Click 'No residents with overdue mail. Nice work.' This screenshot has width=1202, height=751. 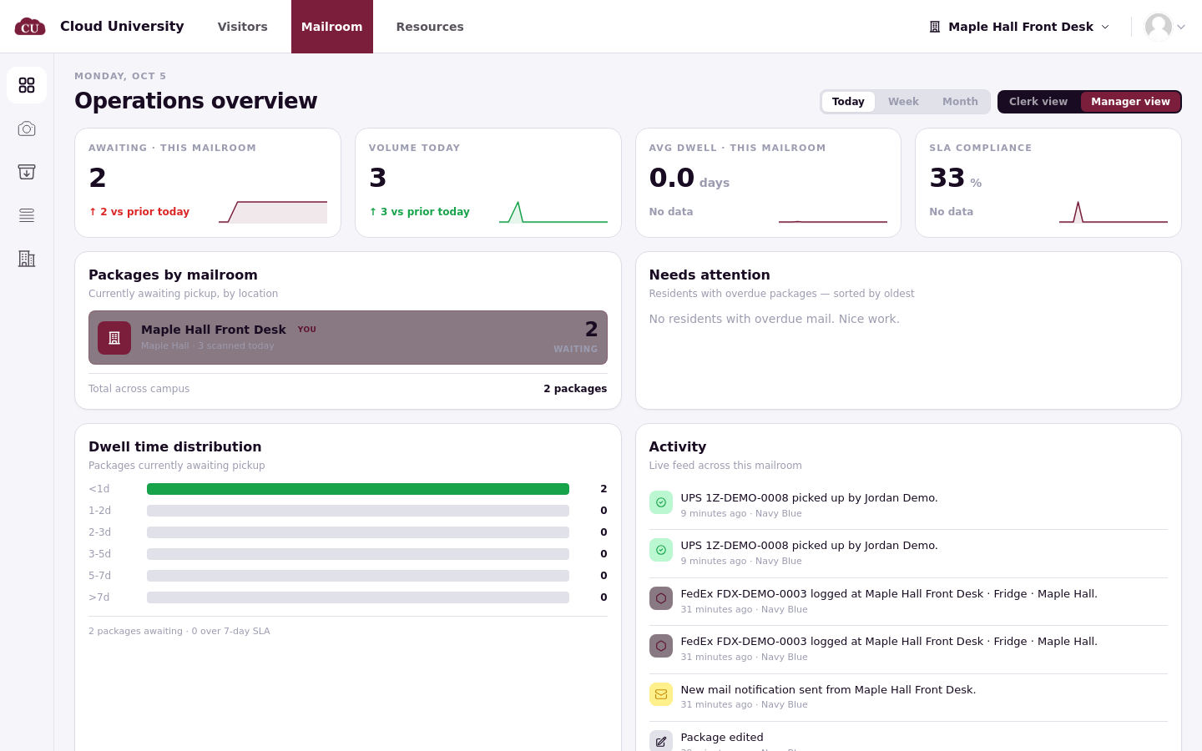tap(775, 319)
